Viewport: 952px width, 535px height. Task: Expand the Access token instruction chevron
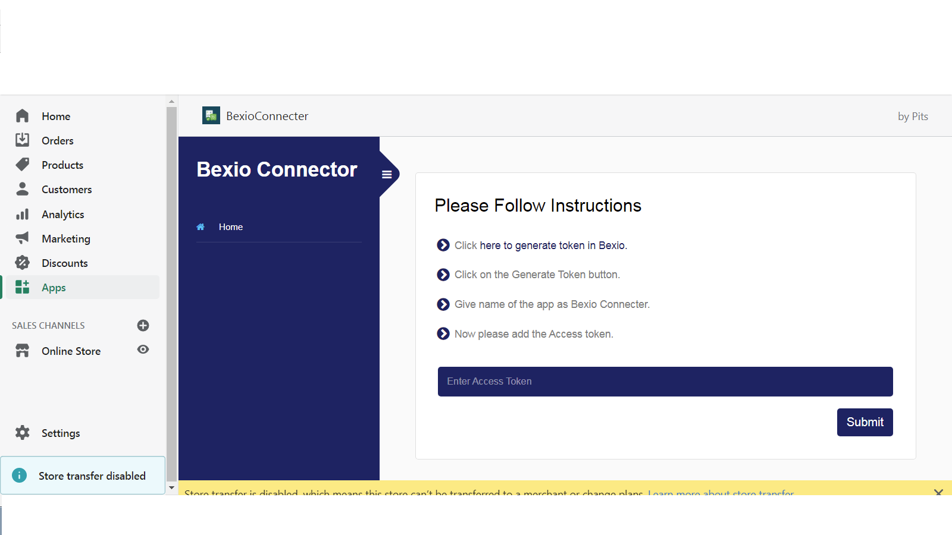443,333
